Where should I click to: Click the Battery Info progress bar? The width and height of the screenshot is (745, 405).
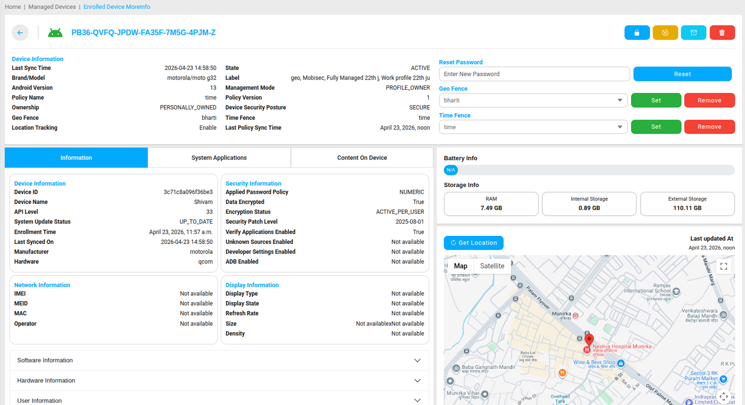589,170
